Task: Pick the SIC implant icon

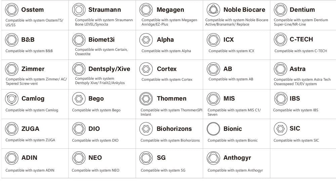Action: 280,128
